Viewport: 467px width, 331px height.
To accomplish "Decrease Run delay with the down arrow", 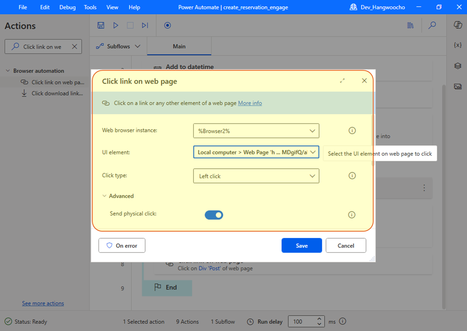I will (319, 324).
